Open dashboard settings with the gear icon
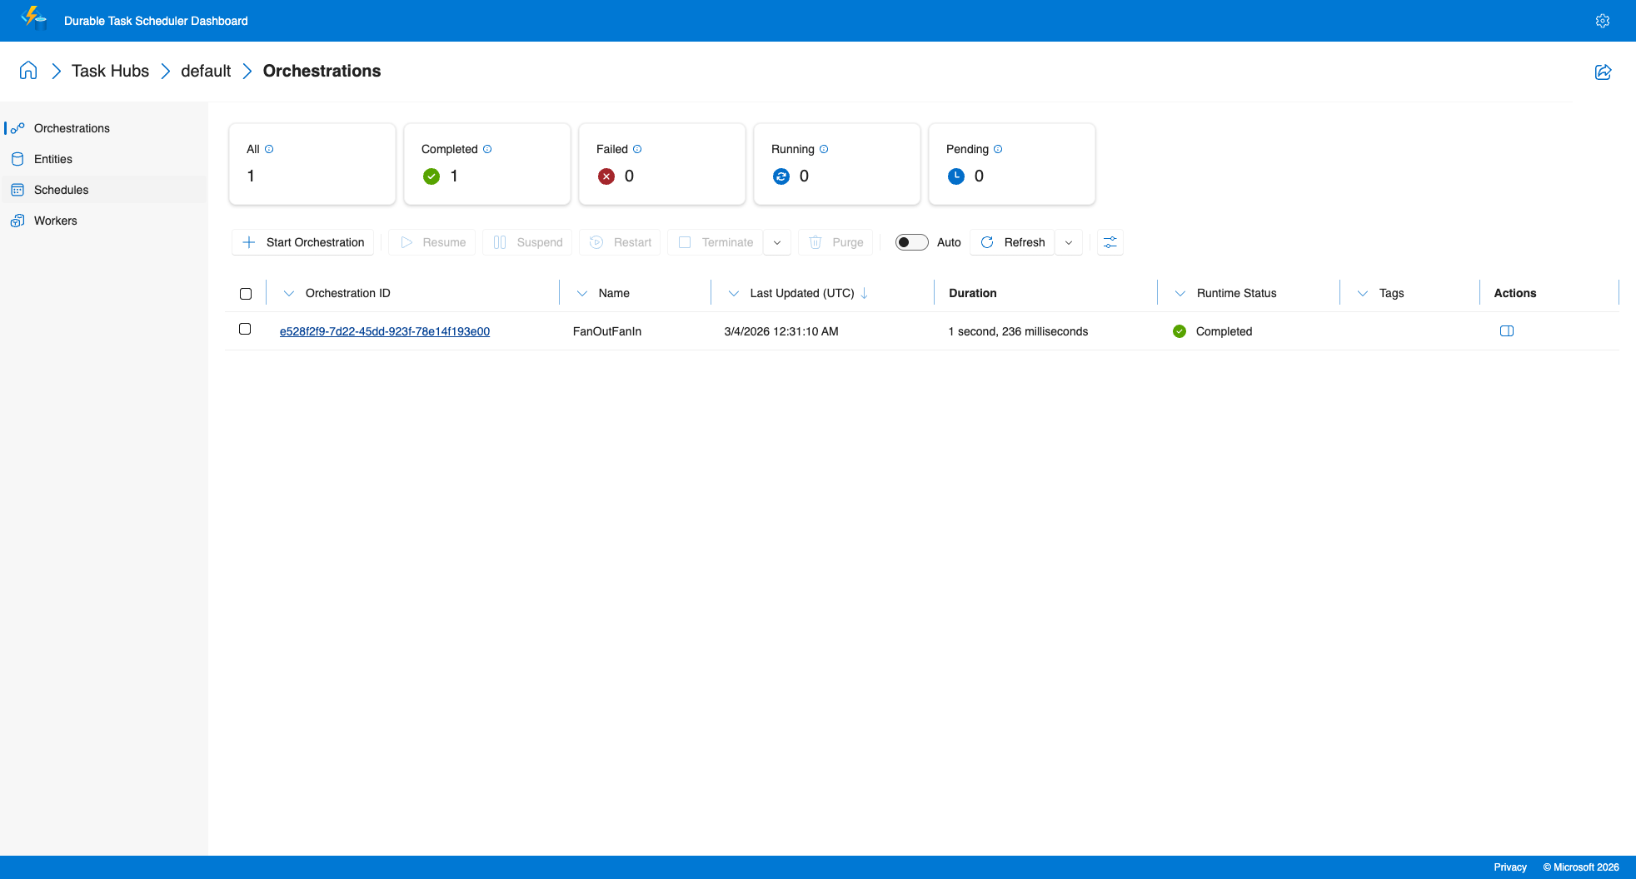 tap(1603, 20)
